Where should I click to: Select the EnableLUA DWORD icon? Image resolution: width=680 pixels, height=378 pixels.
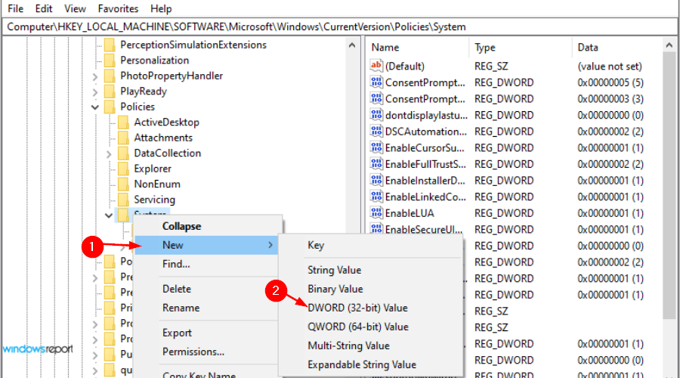coord(376,213)
